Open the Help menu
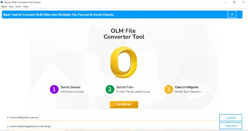 [x=26, y=7]
